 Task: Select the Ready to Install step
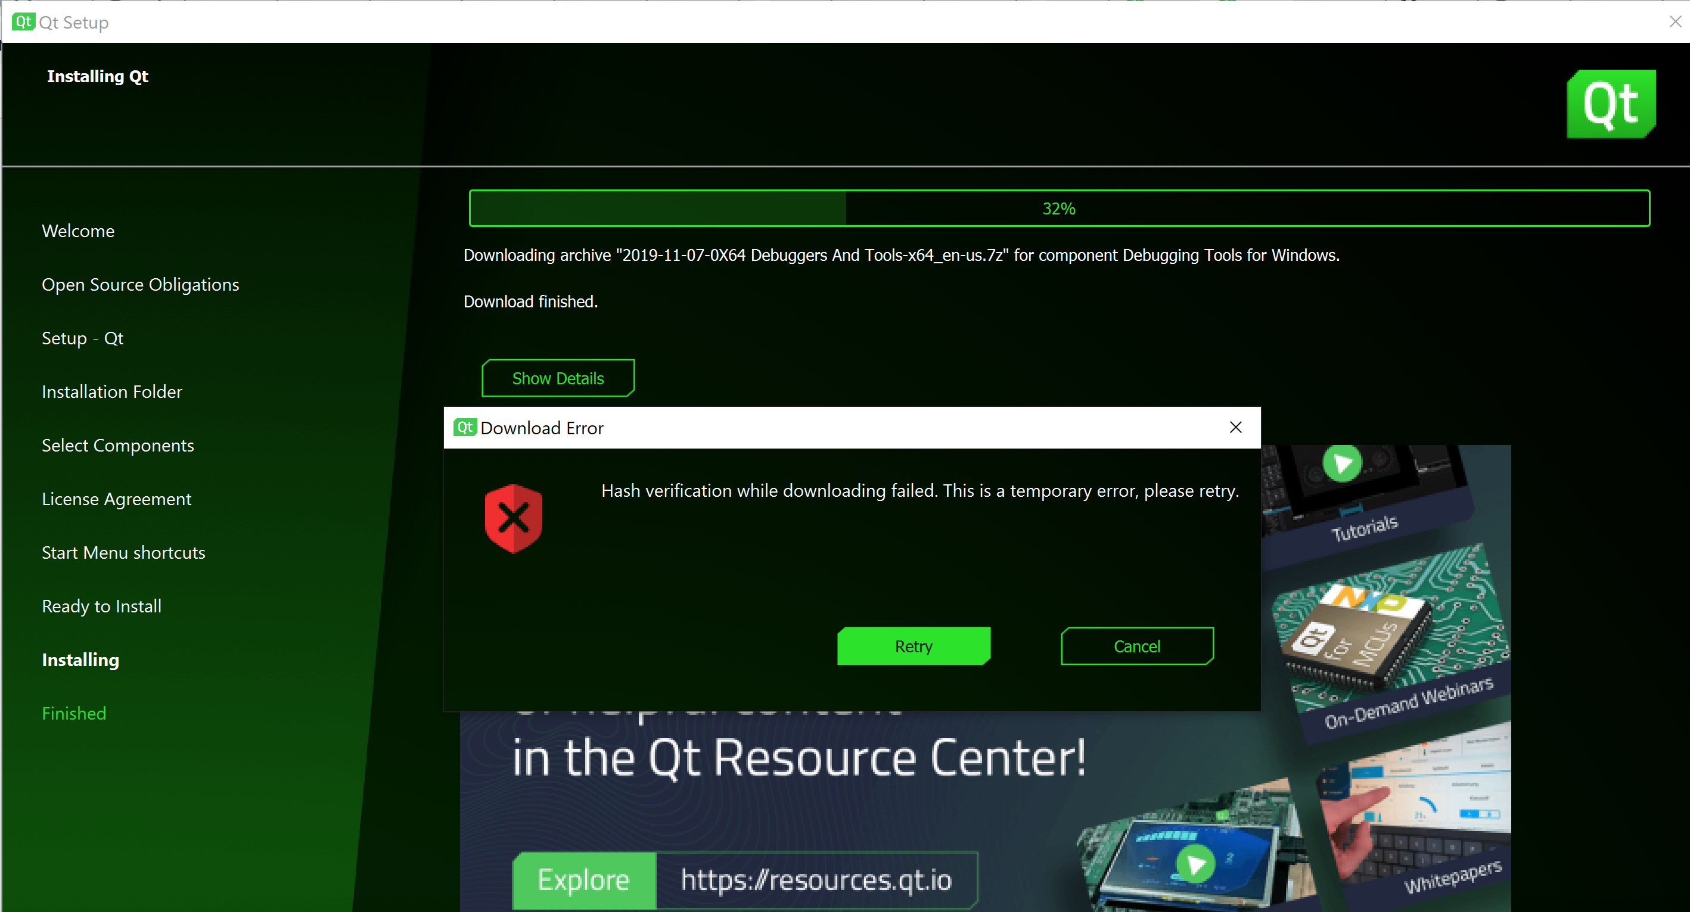click(x=102, y=606)
